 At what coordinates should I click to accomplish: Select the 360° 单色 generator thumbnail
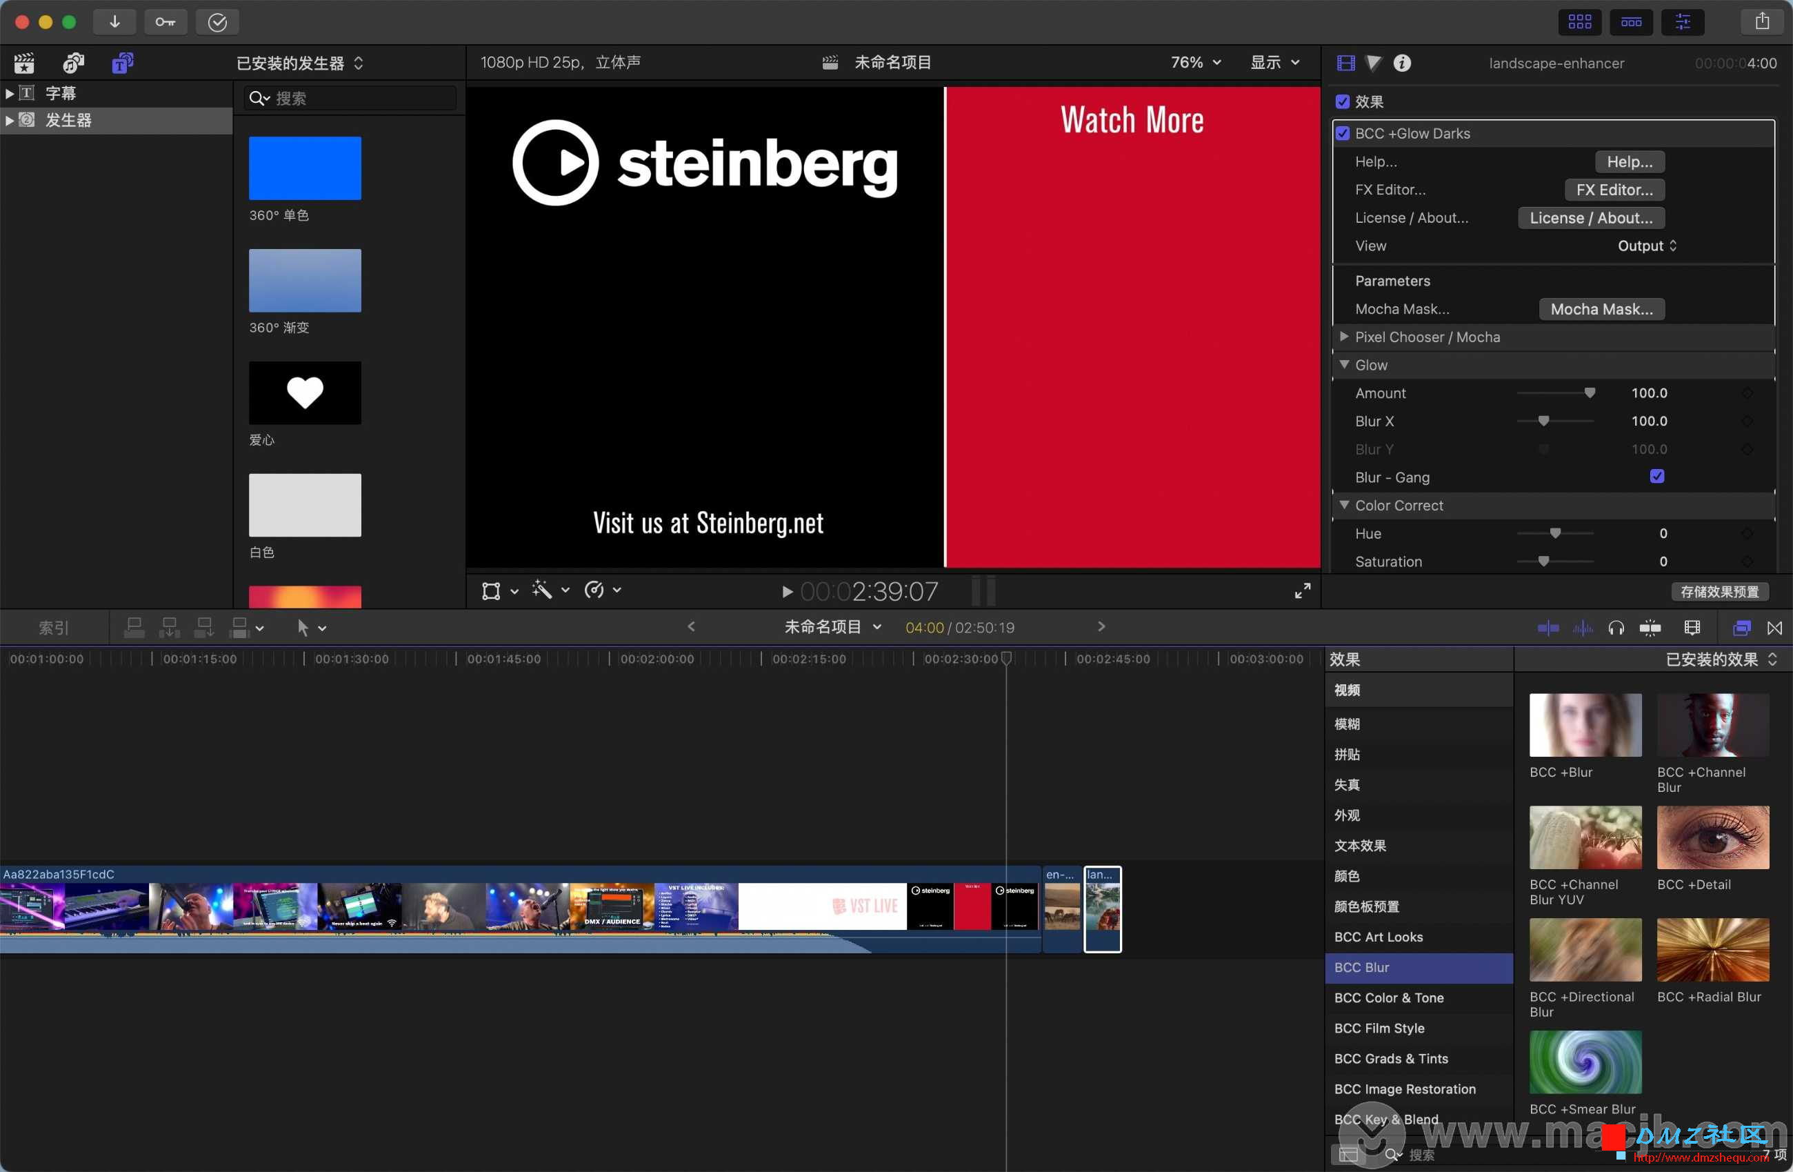click(x=305, y=168)
